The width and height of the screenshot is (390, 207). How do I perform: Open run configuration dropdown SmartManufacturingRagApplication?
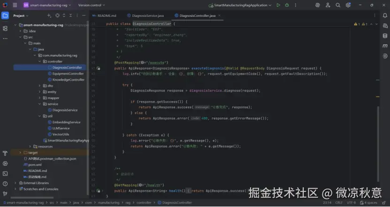click(240, 5)
